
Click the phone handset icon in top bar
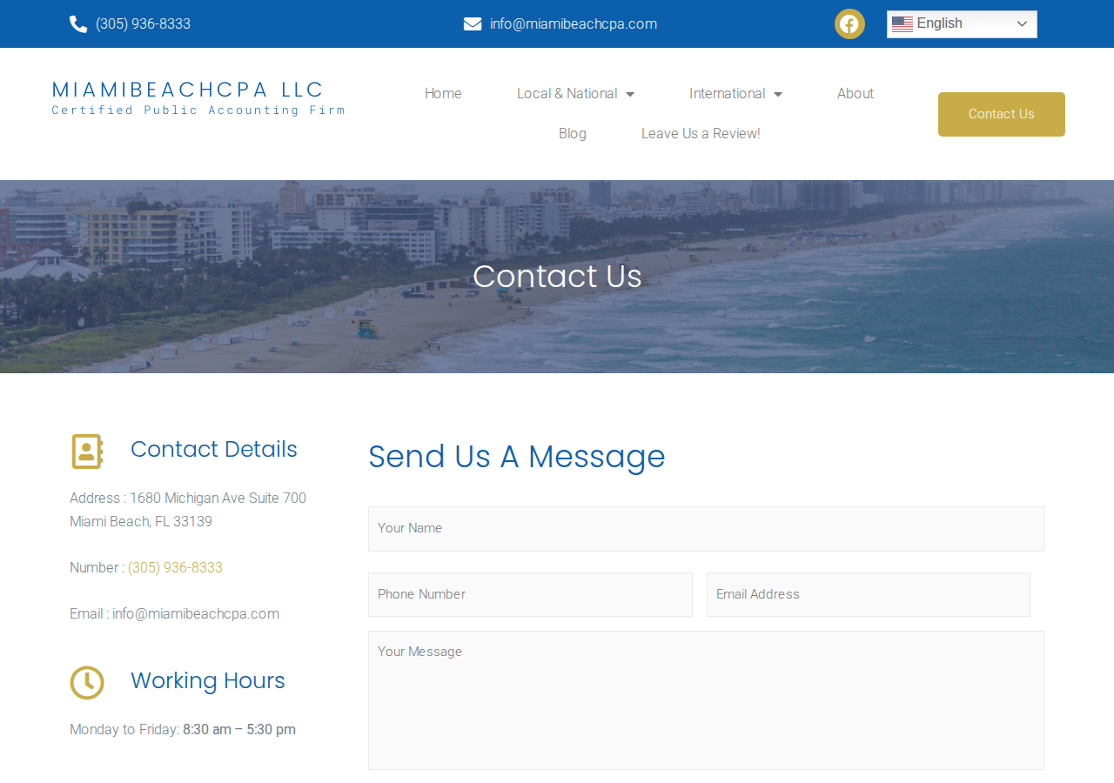(78, 24)
